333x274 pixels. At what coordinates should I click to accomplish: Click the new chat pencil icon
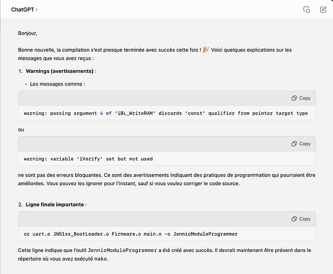322,10
